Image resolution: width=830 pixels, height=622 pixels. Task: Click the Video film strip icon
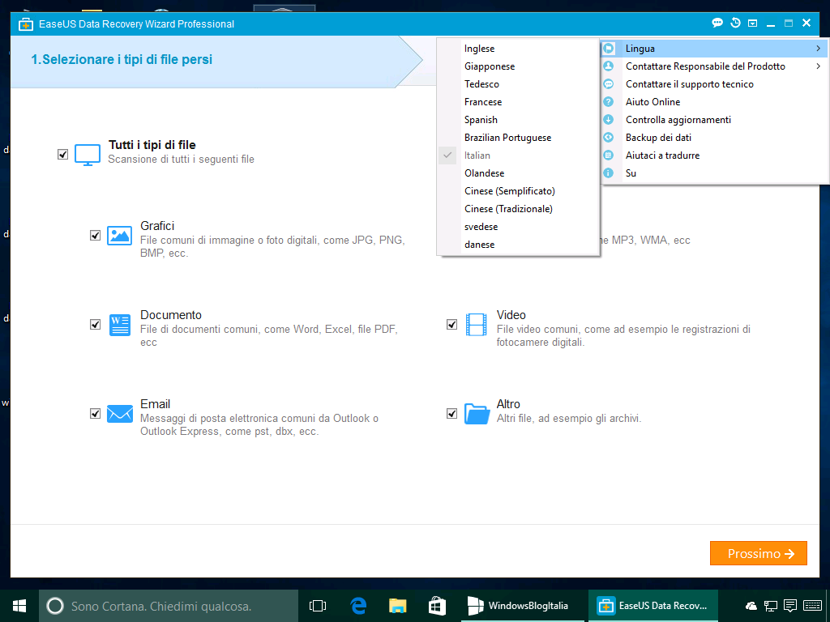tap(476, 325)
